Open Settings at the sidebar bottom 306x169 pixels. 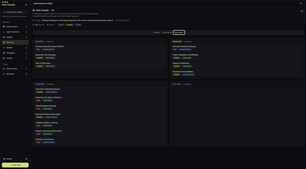pos(8,159)
